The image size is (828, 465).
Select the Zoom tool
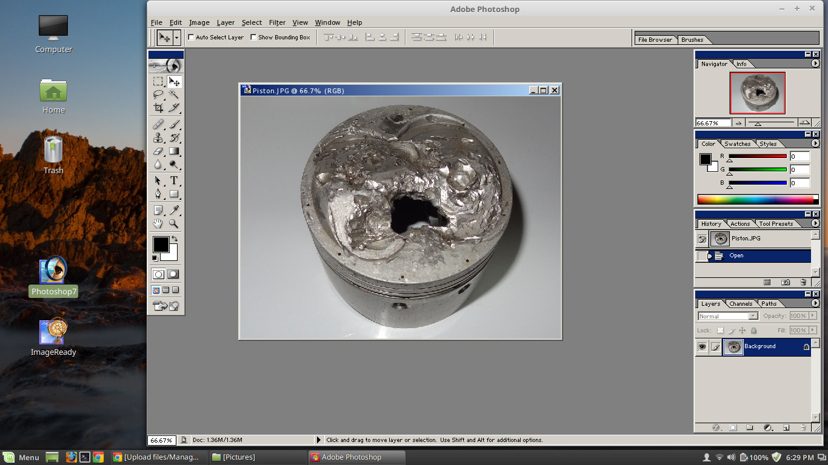tap(174, 223)
